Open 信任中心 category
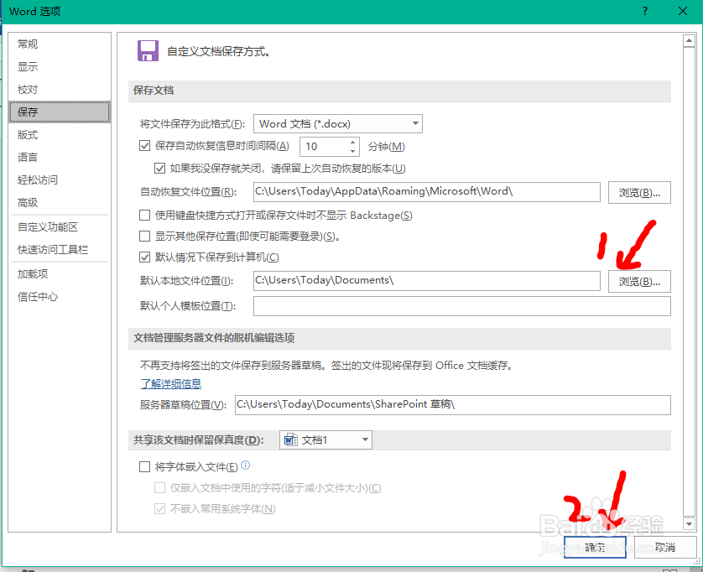Viewport: 703px width, 572px height. 60,296
